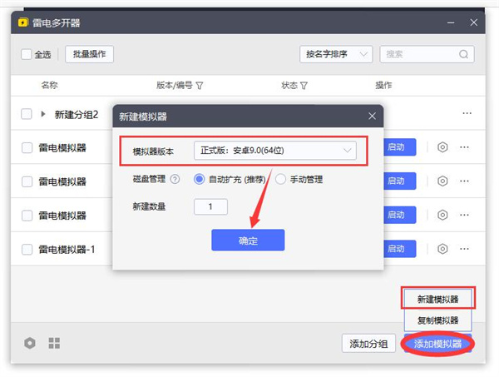Click the 添加分组 button
Viewport: 499px width, 377px height.
tap(368, 344)
